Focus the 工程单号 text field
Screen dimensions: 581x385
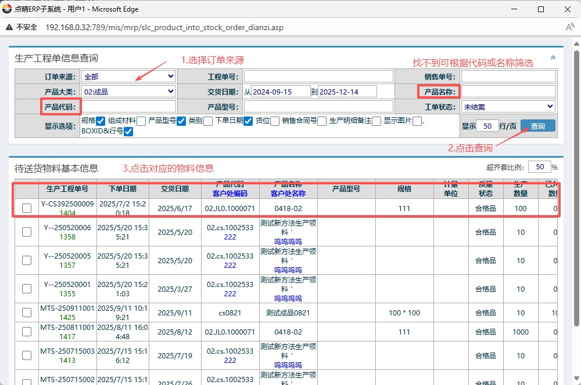(x=318, y=77)
